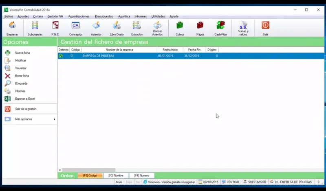The height and width of the screenshot is (191, 326).
Task: Open the Analítica menu
Action: tap(124, 16)
